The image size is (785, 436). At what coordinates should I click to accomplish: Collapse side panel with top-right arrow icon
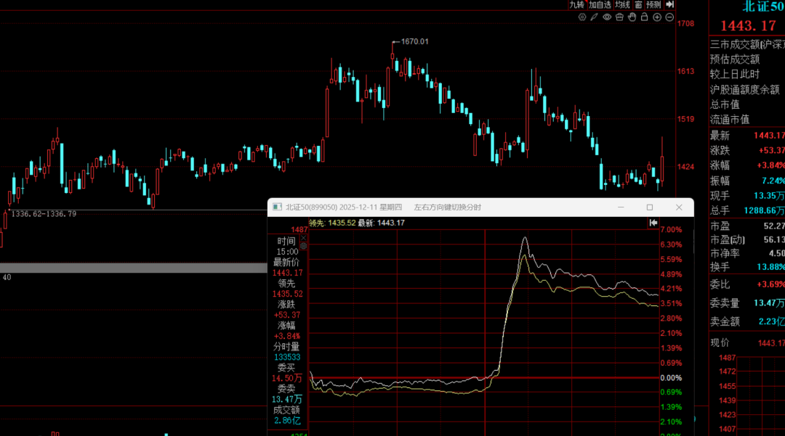coord(670,4)
